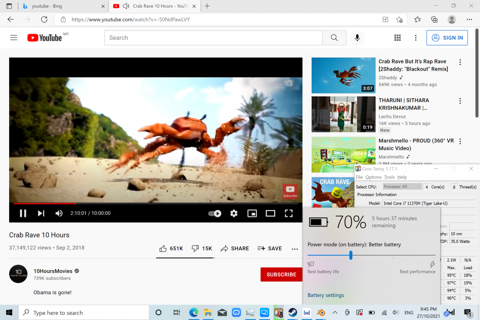This screenshot has width=480, height=320.
Task: Open the Options menu in Core Temp
Action: tap(373, 177)
